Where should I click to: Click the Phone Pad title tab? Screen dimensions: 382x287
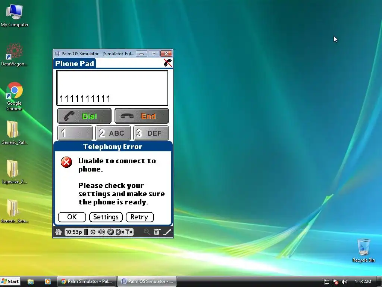point(75,64)
